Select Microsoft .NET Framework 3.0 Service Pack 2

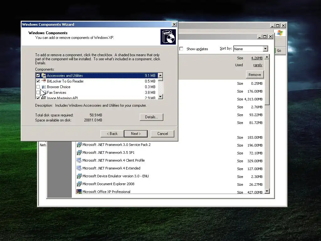[x=117, y=145]
